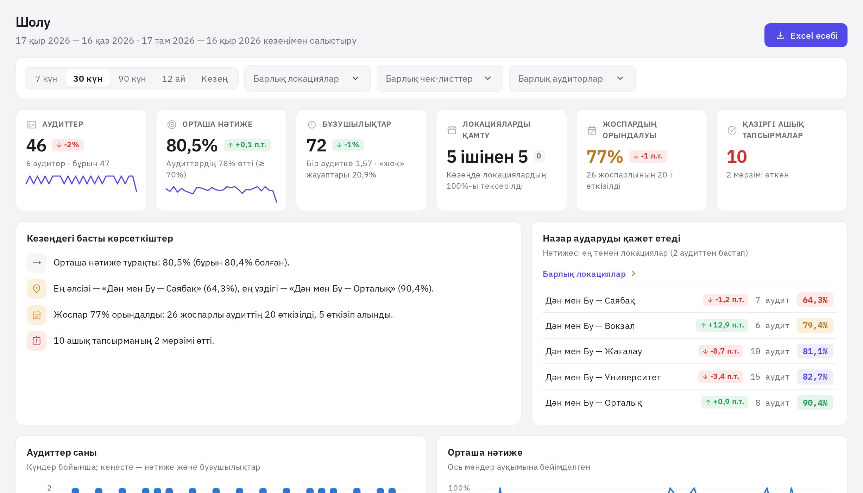Screen dimensions: 863x493
Task: Open the Дән мен Бу — Университет row
Action: click(689, 377)
